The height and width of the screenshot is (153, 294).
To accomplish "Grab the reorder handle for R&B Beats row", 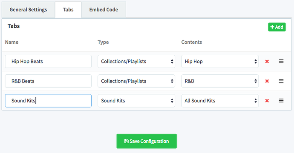I will (x=281, y=81).
